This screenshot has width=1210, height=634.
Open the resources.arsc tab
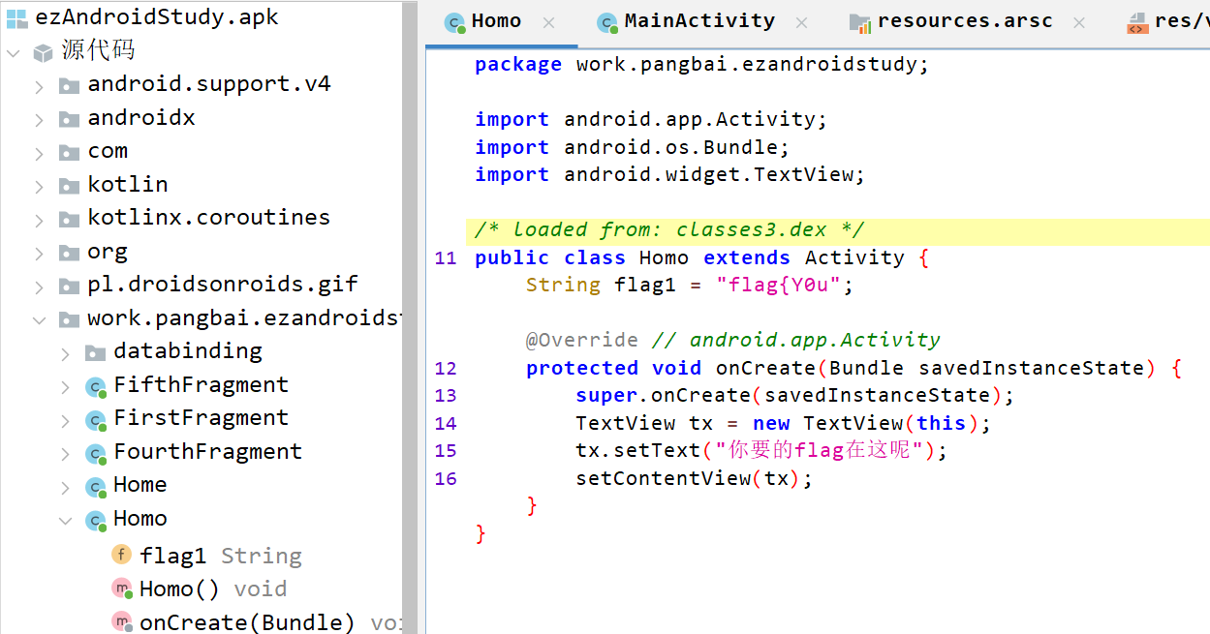964,21
